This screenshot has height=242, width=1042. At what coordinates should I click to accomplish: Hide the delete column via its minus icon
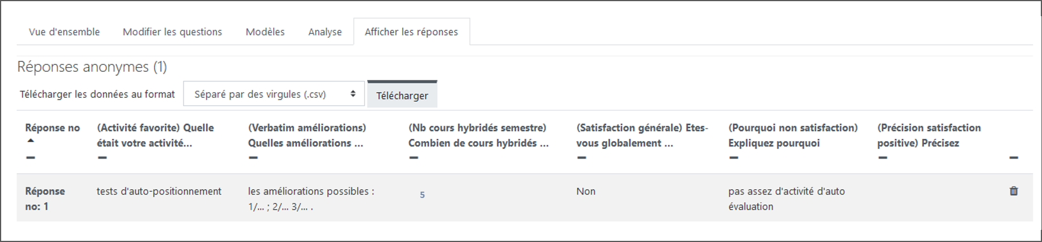click(1013, 158)
